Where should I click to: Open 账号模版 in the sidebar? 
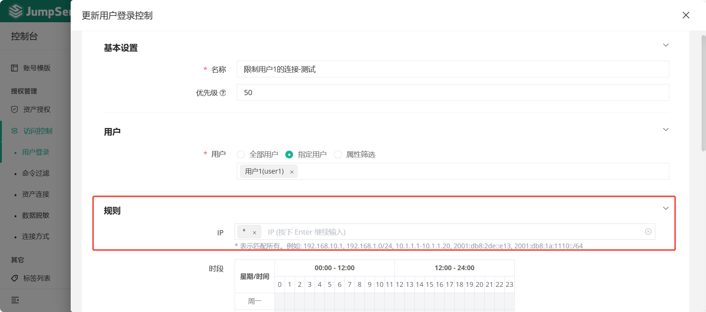37,68
